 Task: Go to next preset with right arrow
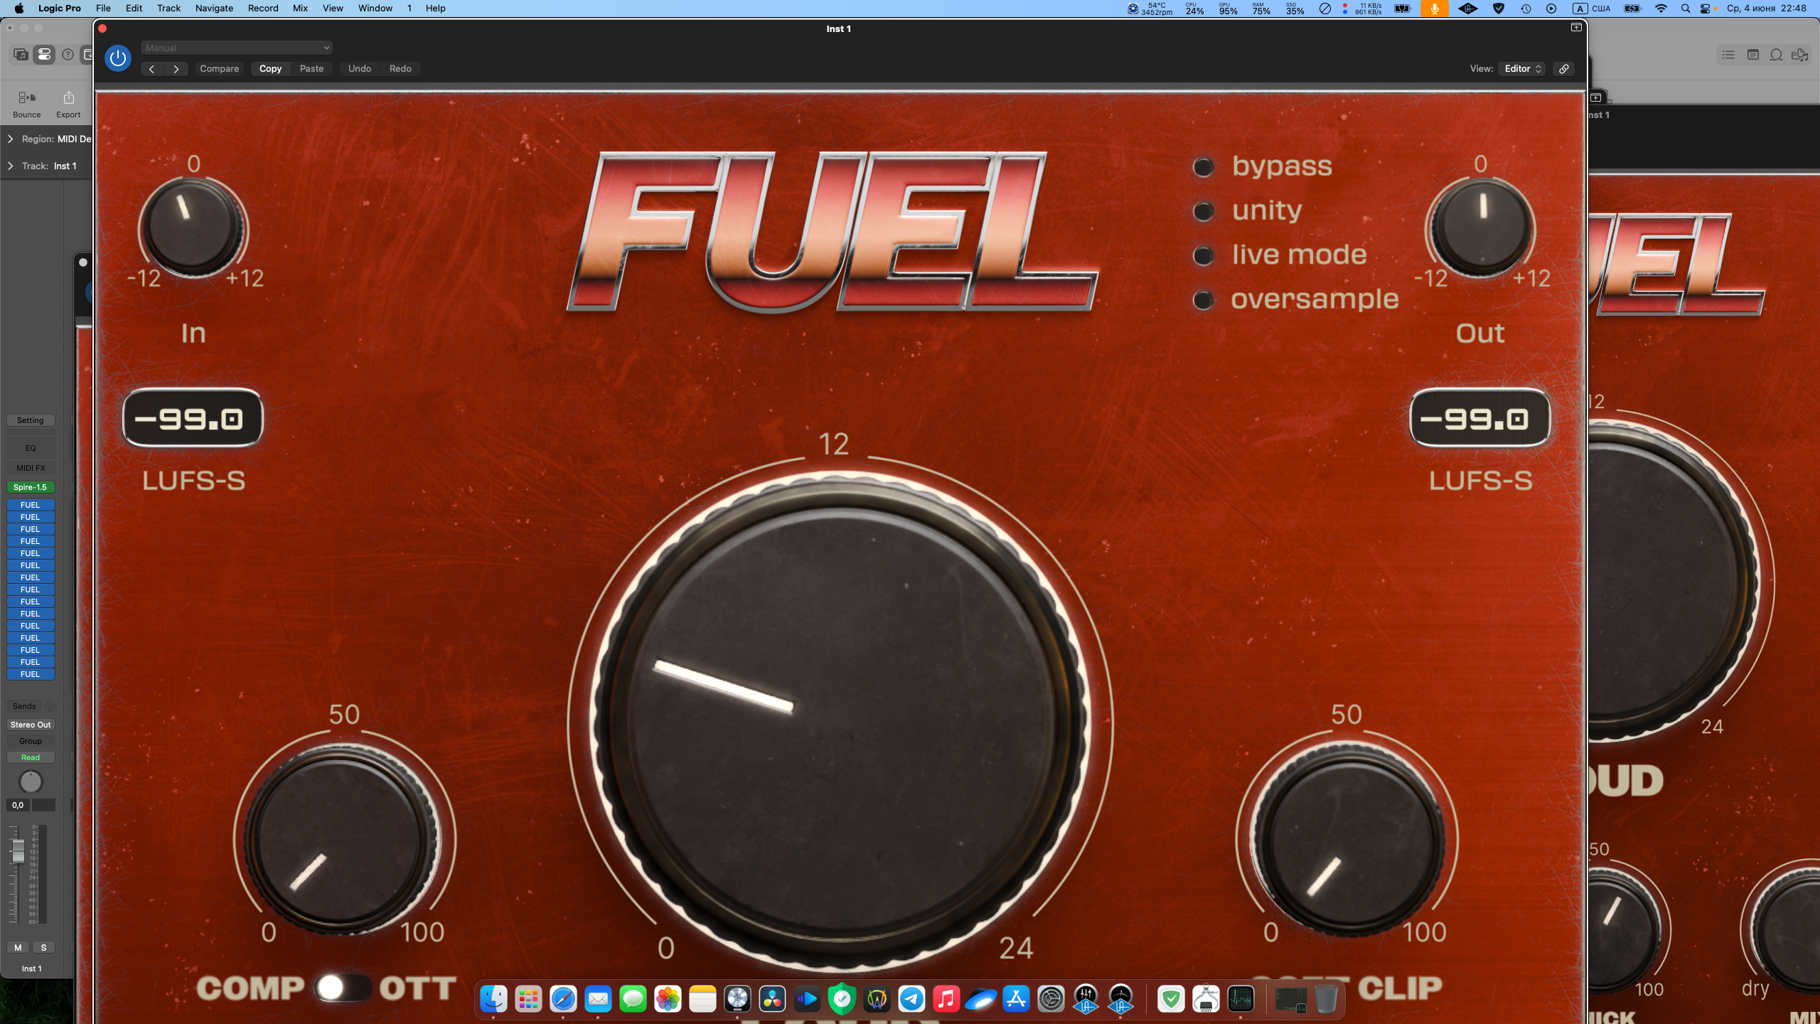pos(176,69)
